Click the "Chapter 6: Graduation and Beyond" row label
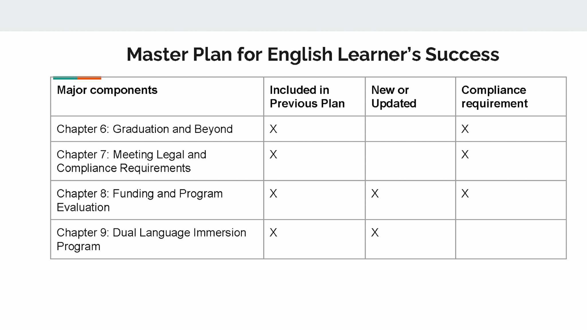This screenshot has width=587, height=330. pos(144,129)
